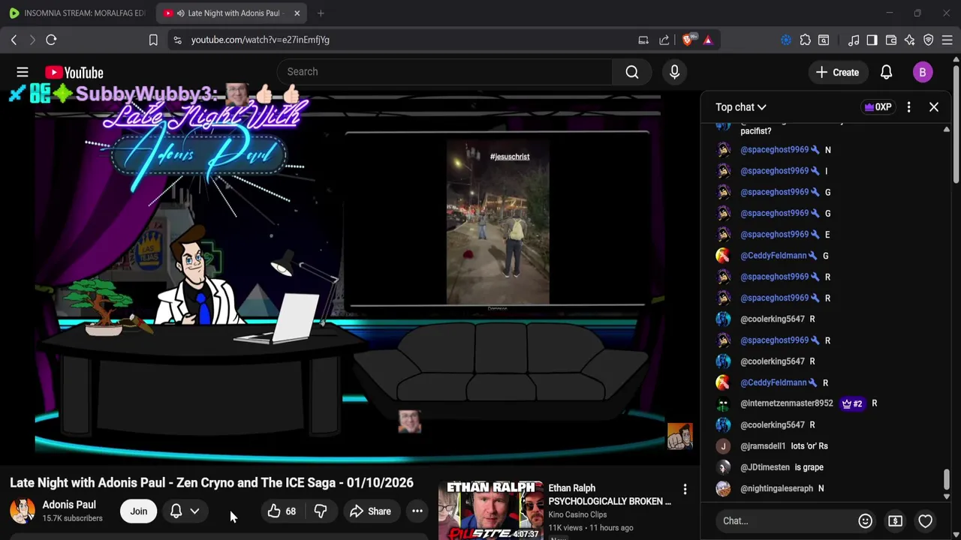This screenshot has width=961, height=540.
Task: Open browser main hamburger menu
Action: pyautogui.click(x=947, y=40)
